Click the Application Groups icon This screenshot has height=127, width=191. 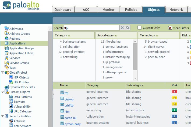click(6, 48)
